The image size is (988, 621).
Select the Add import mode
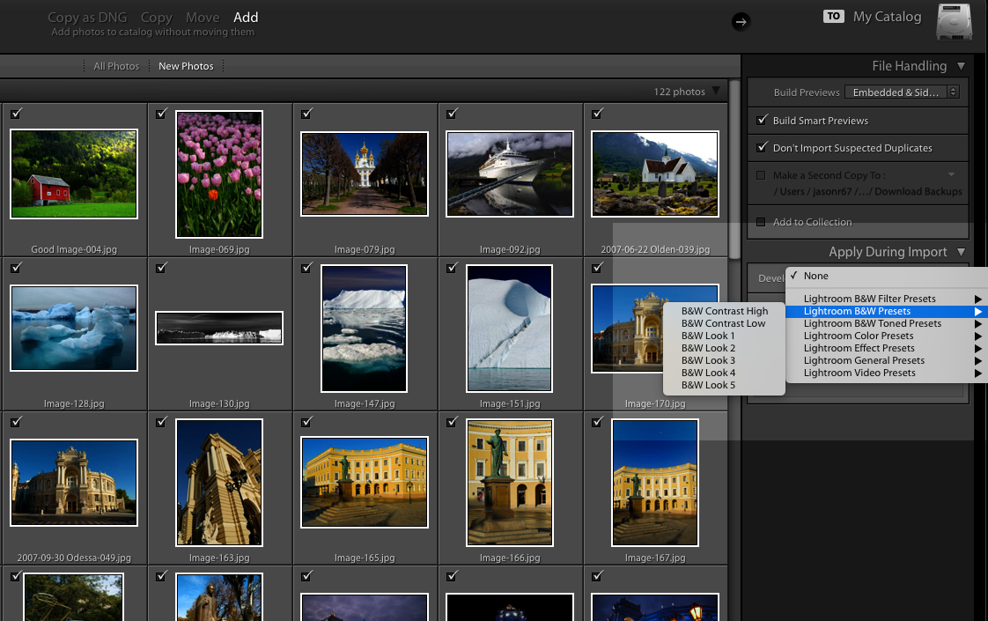point(246,18)
